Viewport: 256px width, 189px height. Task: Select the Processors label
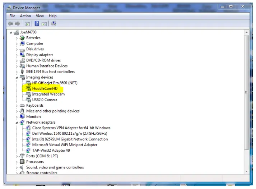point(35,162)
